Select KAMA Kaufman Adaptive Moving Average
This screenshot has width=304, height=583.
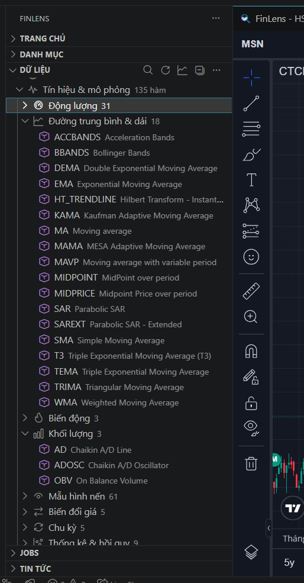pyautogui.click(x=119, y=215)
